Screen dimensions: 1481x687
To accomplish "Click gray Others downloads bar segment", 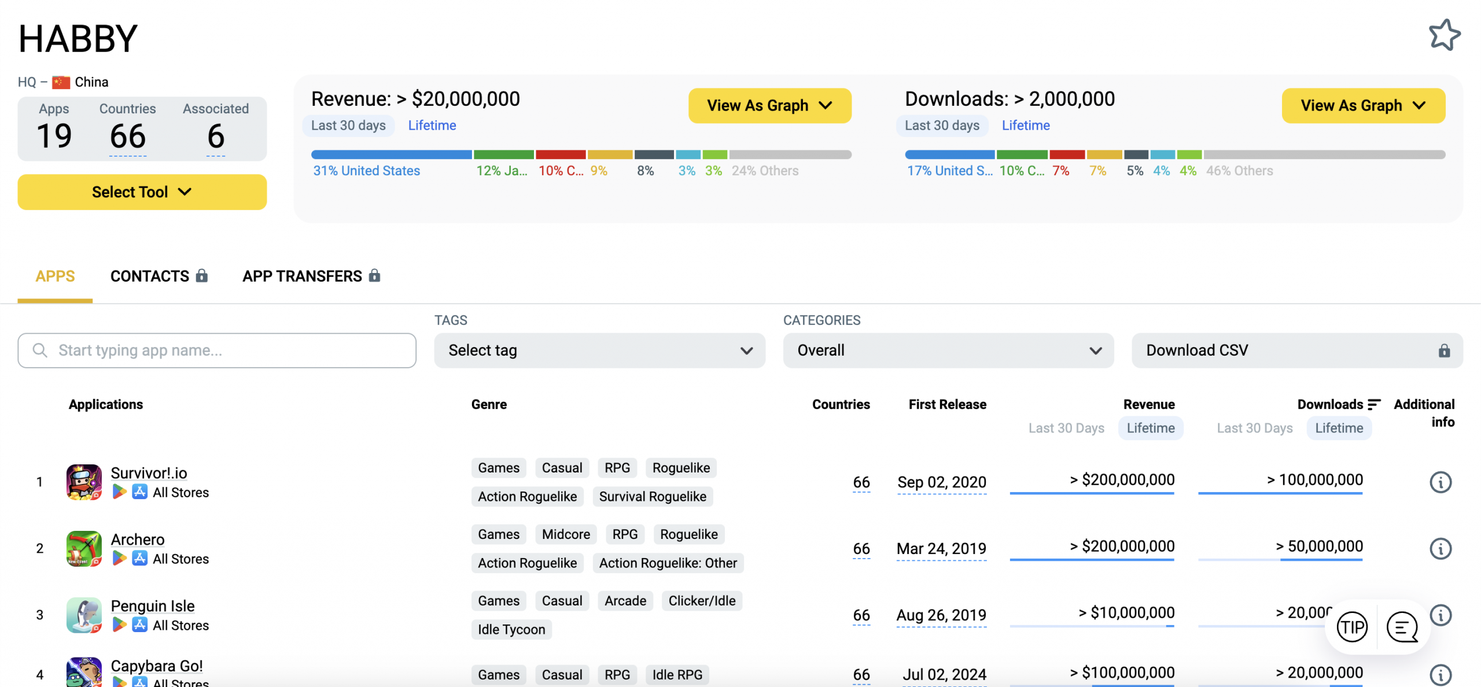I will (1324, 154).
